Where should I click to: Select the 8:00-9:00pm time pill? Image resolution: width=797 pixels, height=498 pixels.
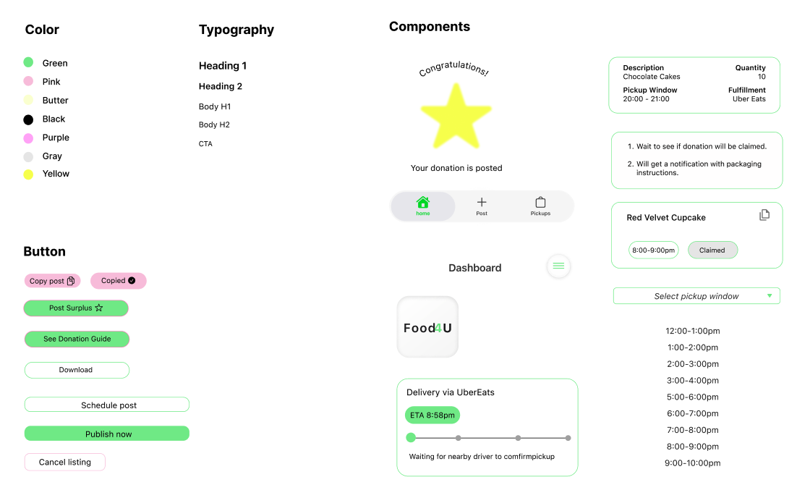(654, 250)
